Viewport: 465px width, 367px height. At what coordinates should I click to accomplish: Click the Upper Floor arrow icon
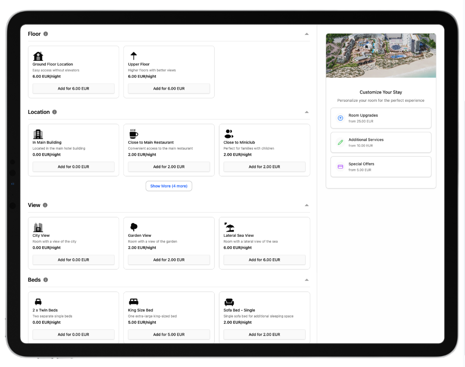[x=134, y=56]
